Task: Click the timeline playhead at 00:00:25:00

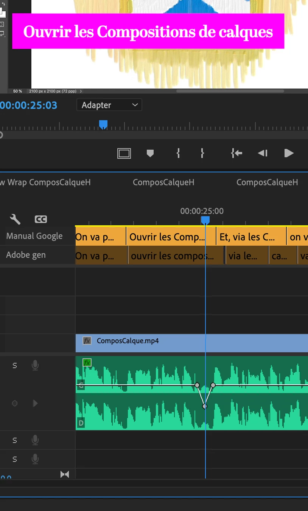Action: 205,220
